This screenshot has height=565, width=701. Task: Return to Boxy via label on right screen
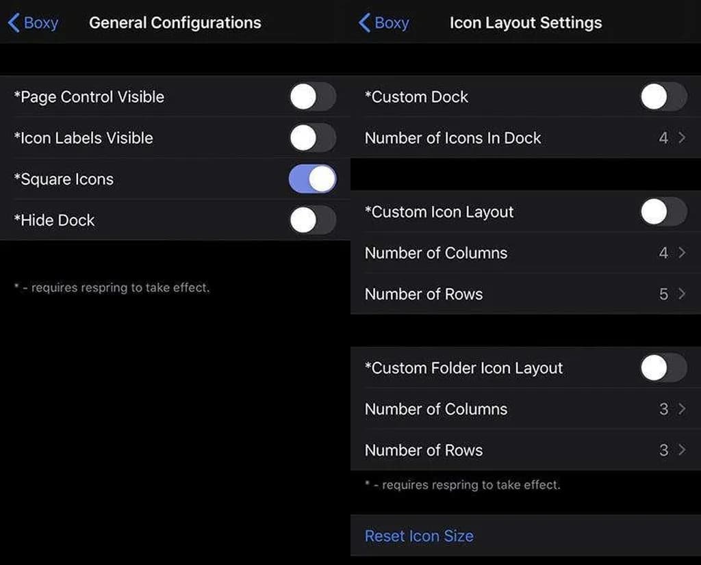[x=392, y=23]
